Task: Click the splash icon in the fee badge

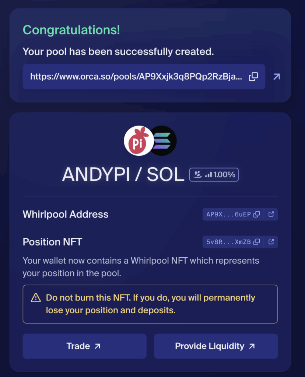Action: click(197, 174)
